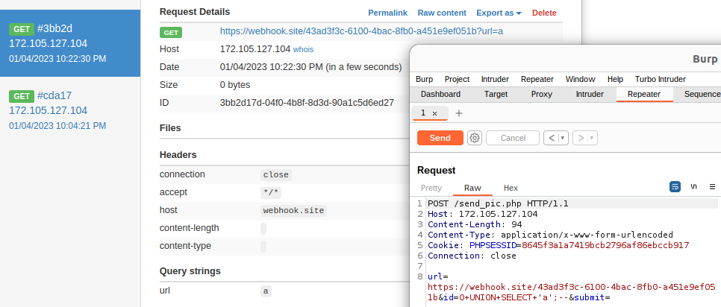
Task: Open the Help menu
Action: click(x=615, y=79)
